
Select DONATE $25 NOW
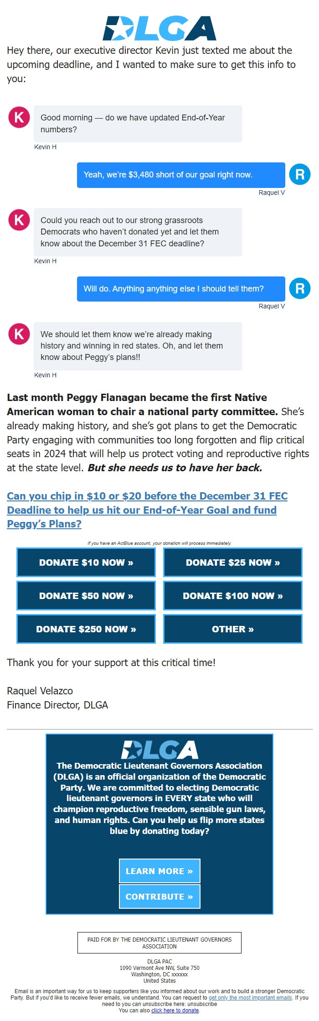point(233,563)
